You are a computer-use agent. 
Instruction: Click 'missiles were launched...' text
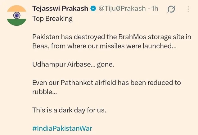138,46
